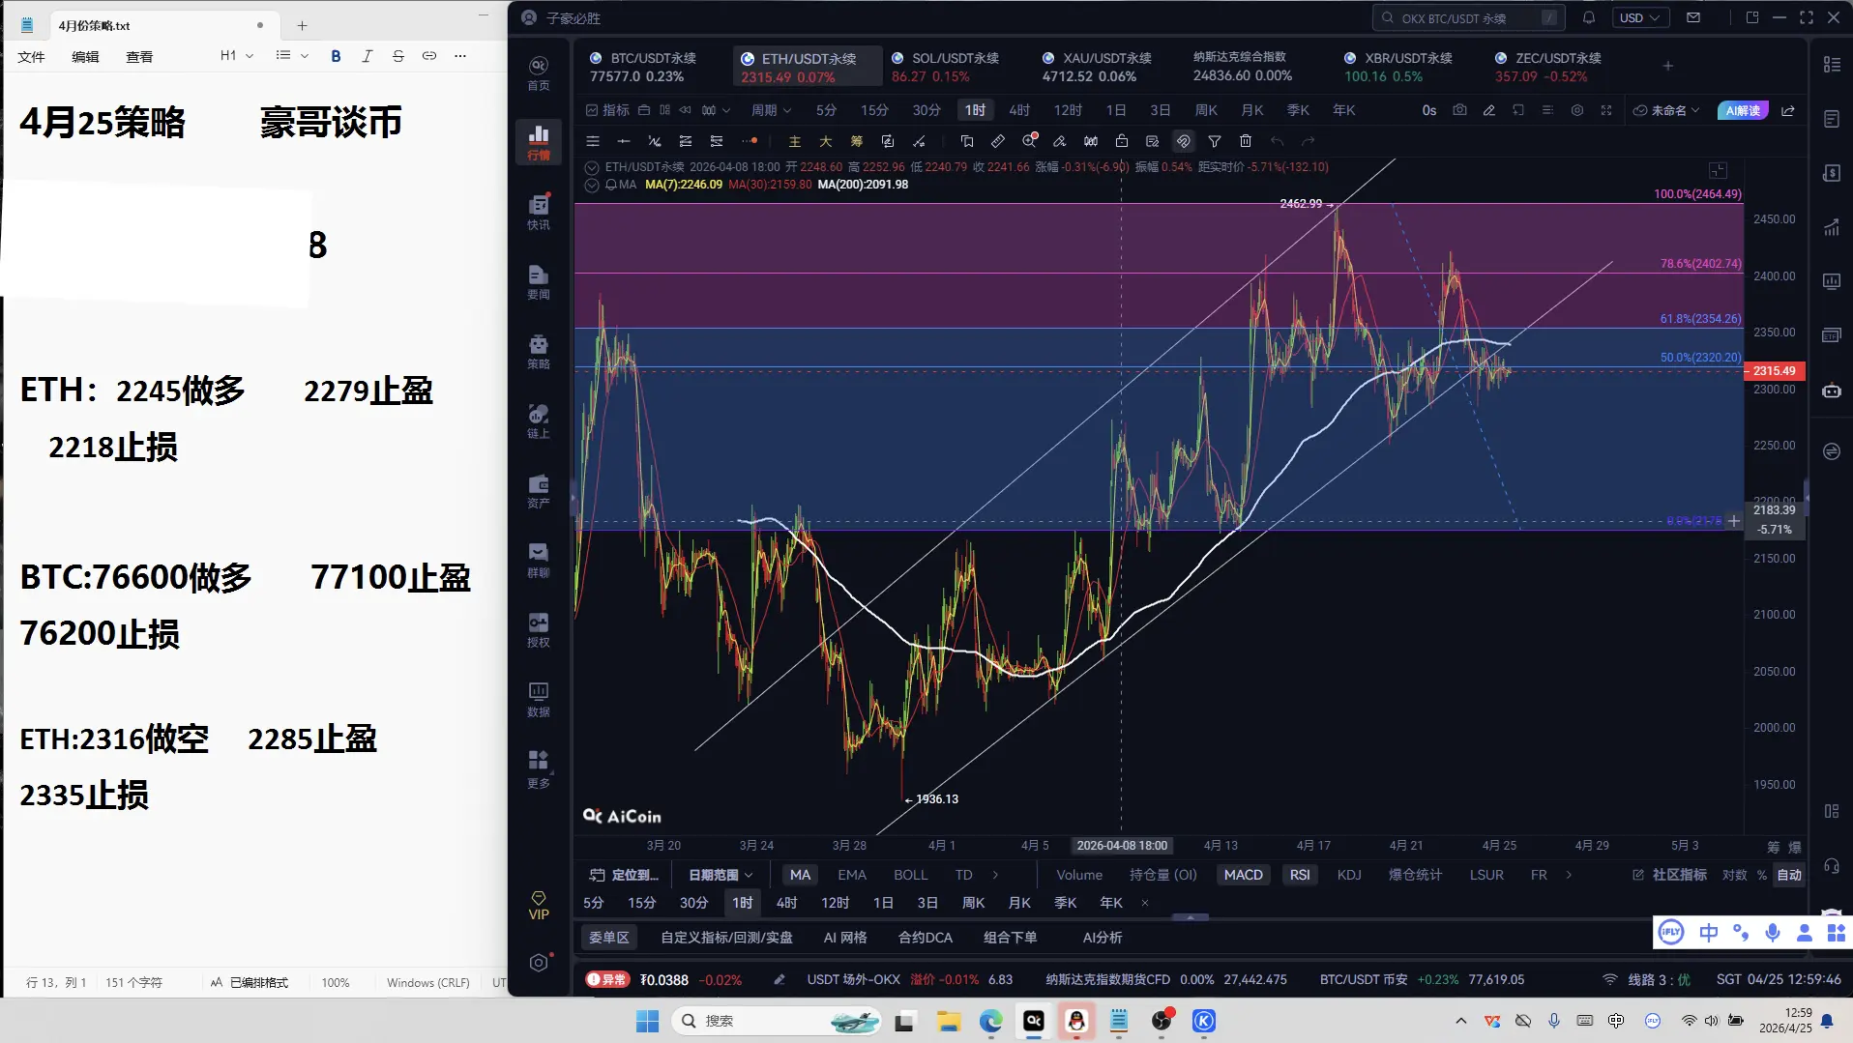Open the 数据 data sidebar icon
This screenshot has height=1043, width=1853.
tap(539, 699)
